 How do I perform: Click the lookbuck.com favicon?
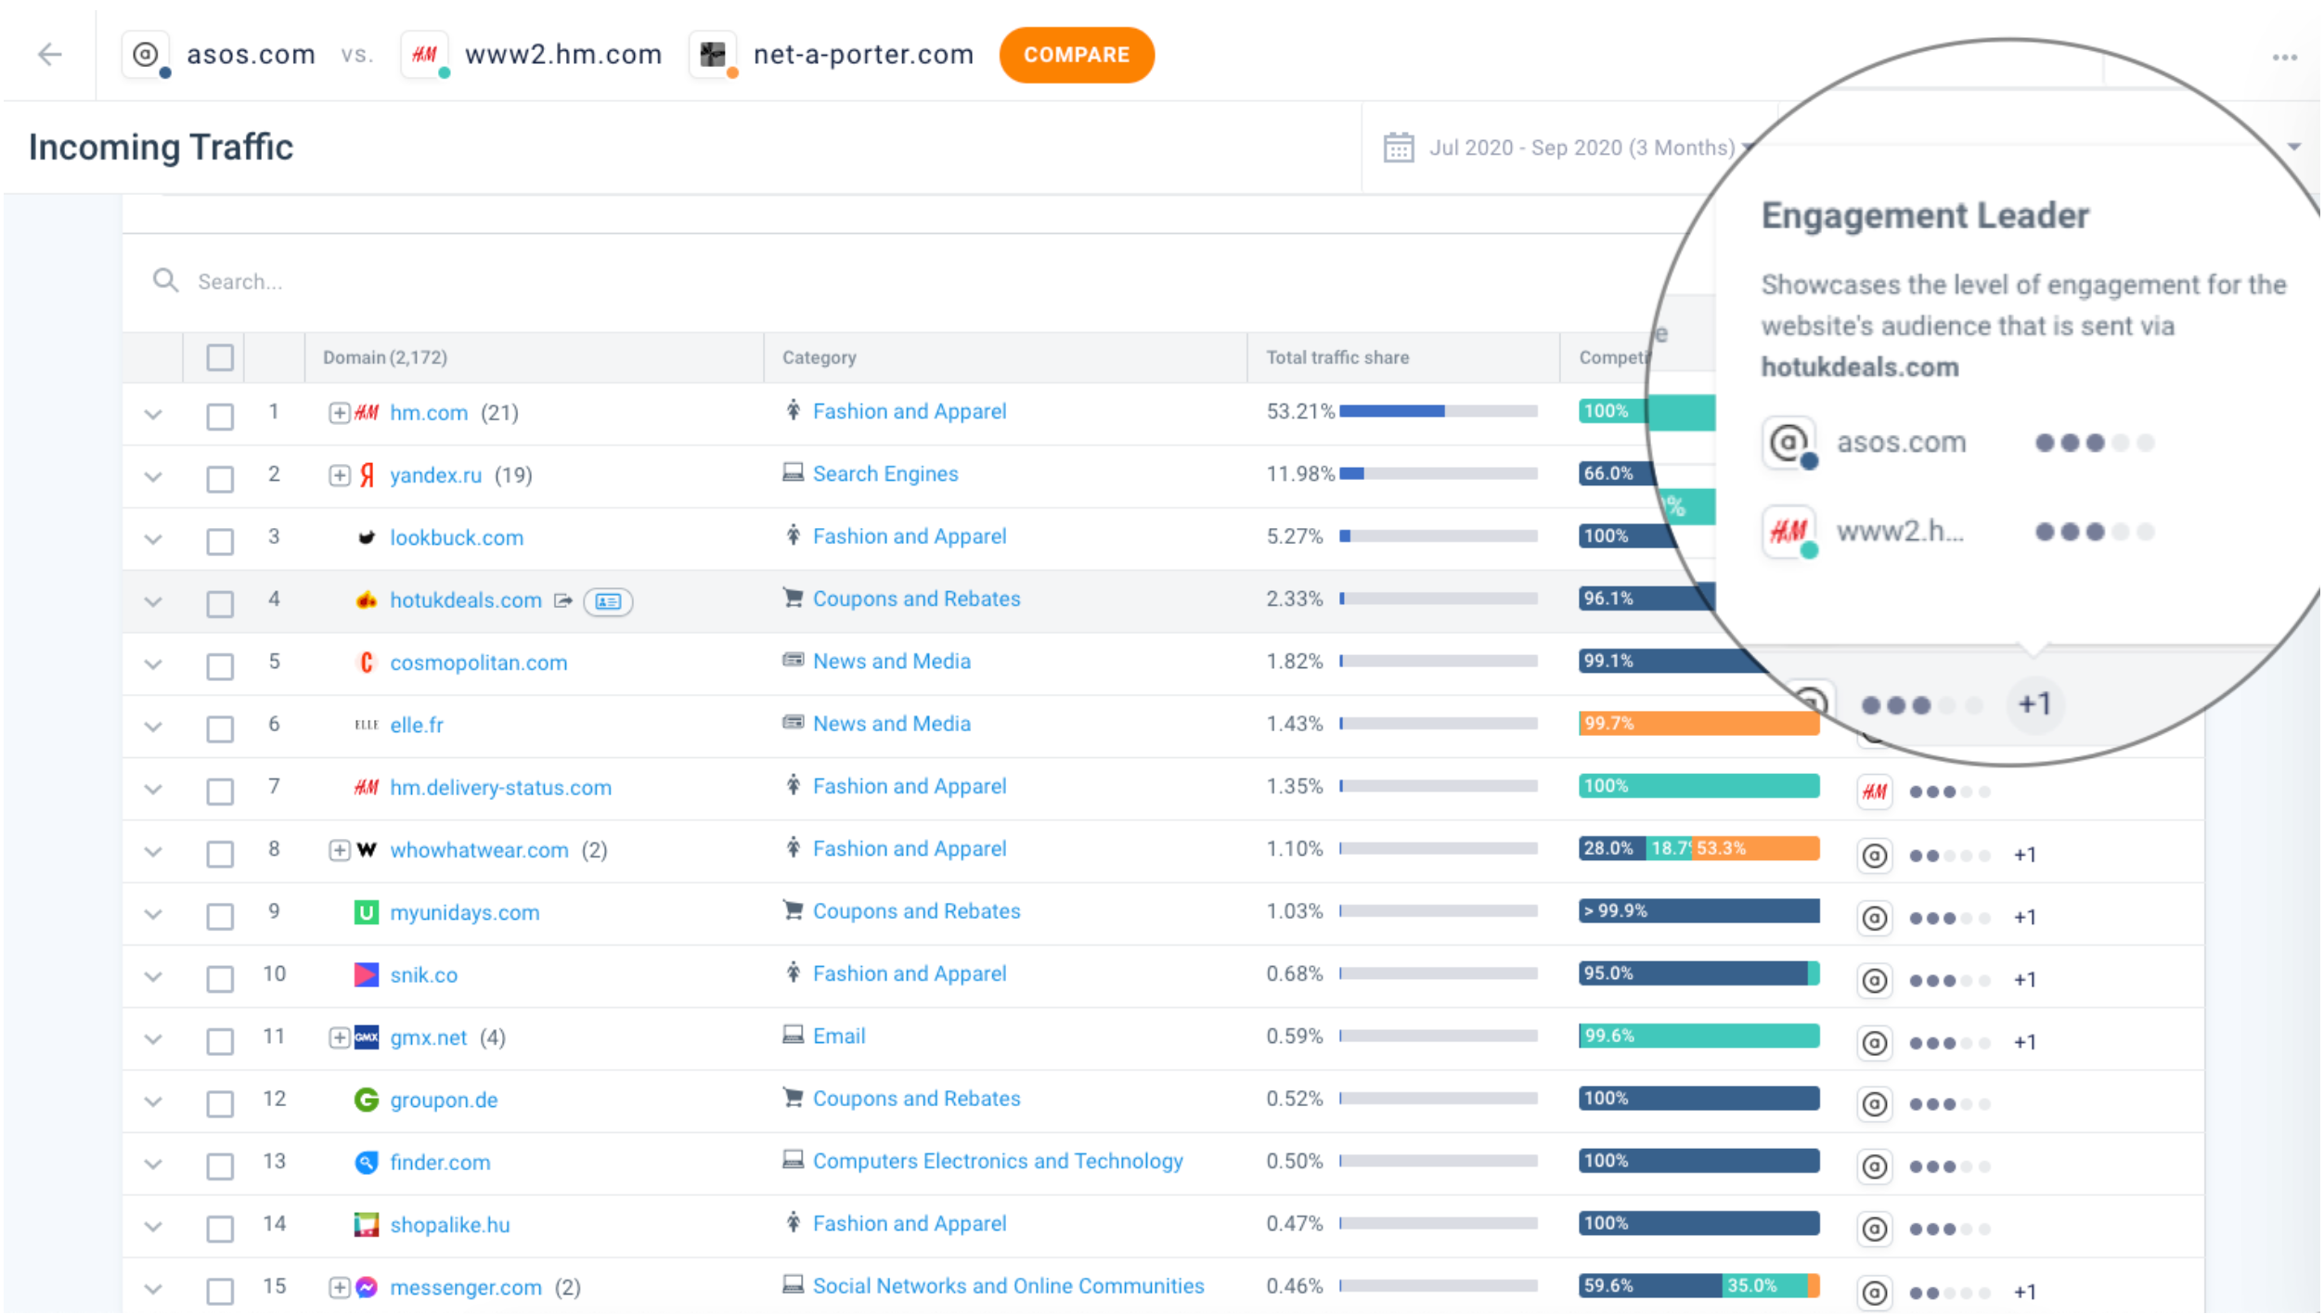coord(367,537)
